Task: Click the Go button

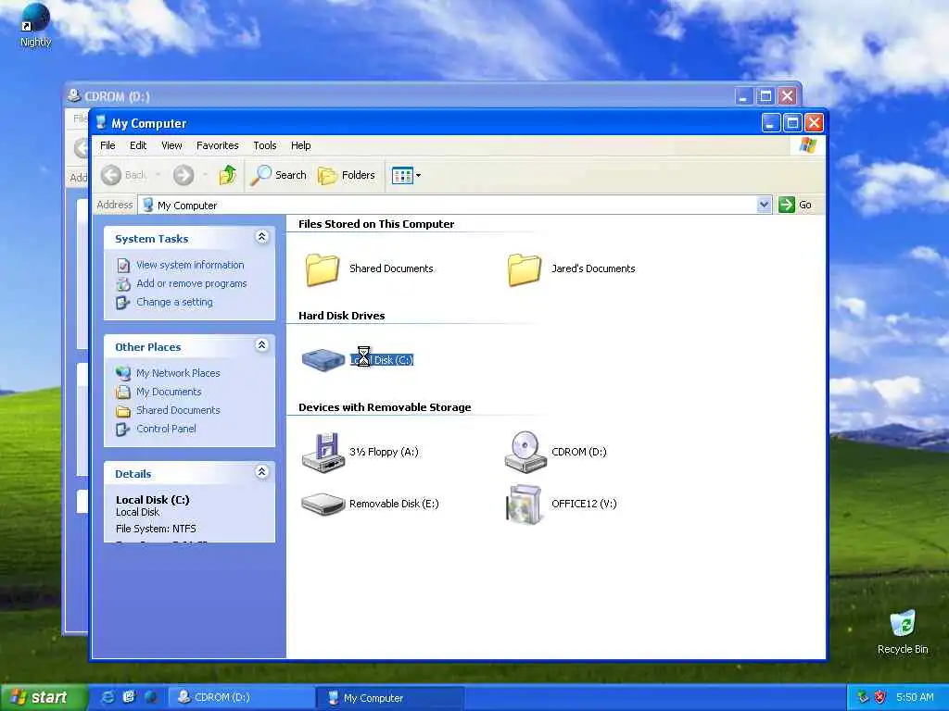Action: [x=795, y=205]
